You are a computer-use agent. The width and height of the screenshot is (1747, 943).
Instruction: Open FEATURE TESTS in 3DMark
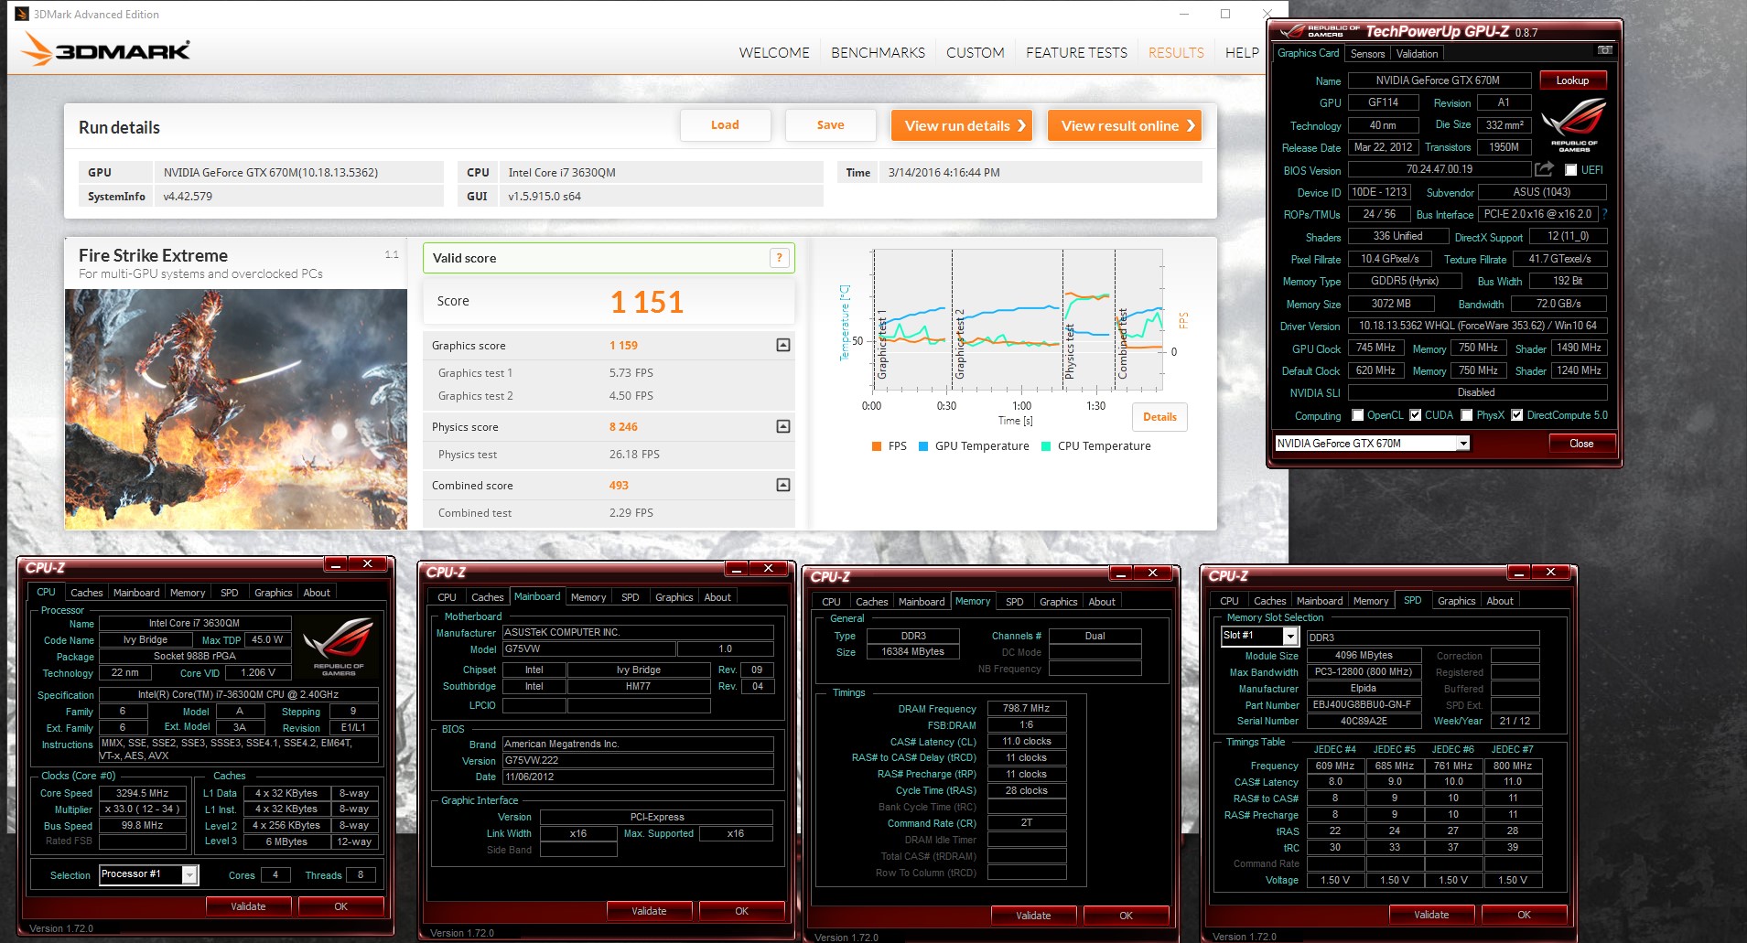[1076, 53]
